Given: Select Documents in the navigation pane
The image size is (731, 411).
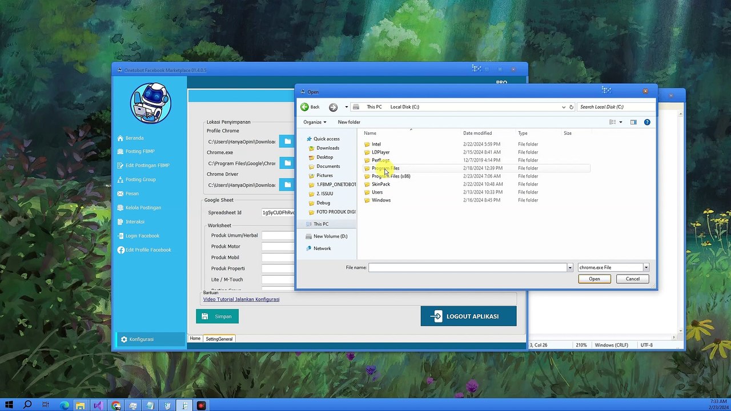Looking at the screenshot, I should point(324,167).
